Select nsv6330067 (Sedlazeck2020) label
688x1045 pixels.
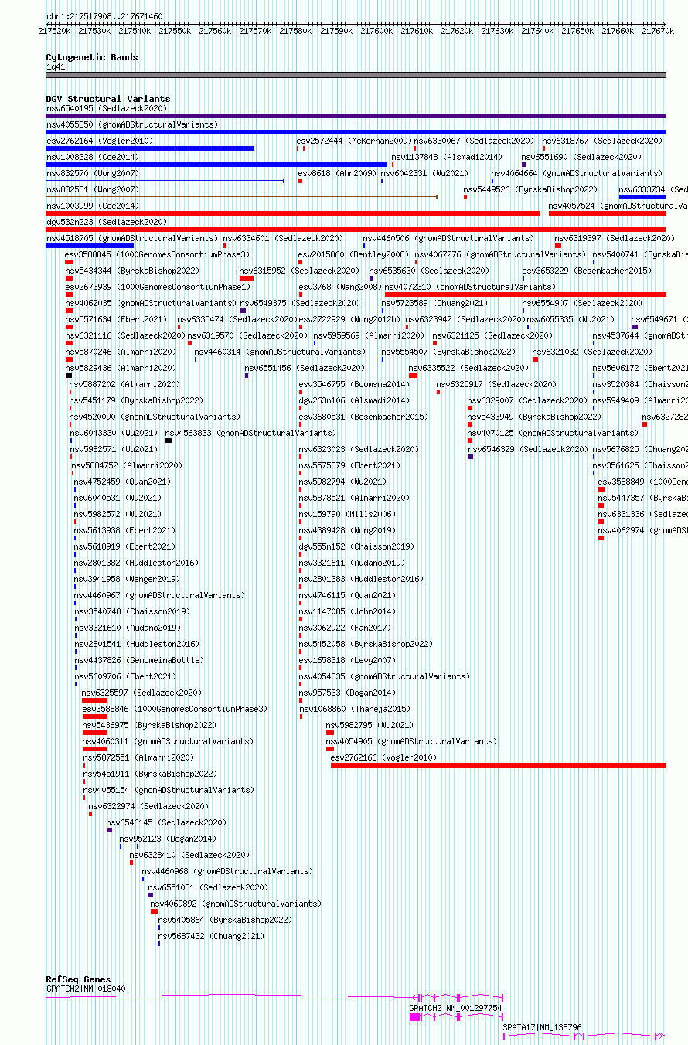[474, 141]
